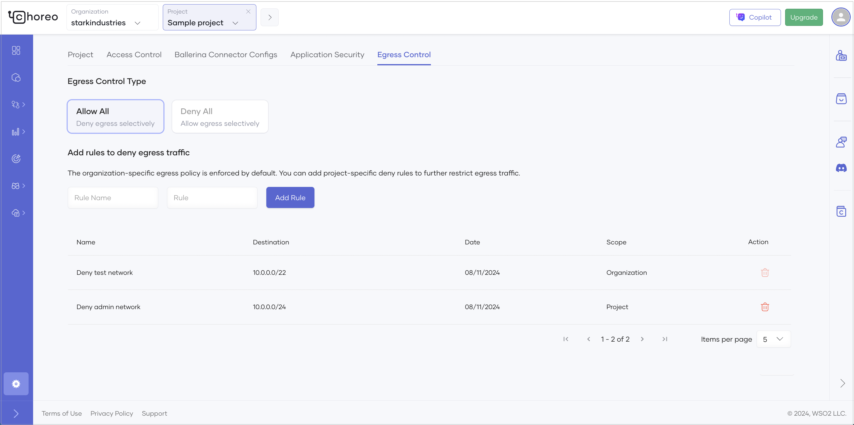
Task: Click the Observability bar chart sidebar icon
Action: [16, 132]
